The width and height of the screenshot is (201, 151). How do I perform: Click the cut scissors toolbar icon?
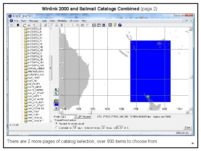point(73,25)
